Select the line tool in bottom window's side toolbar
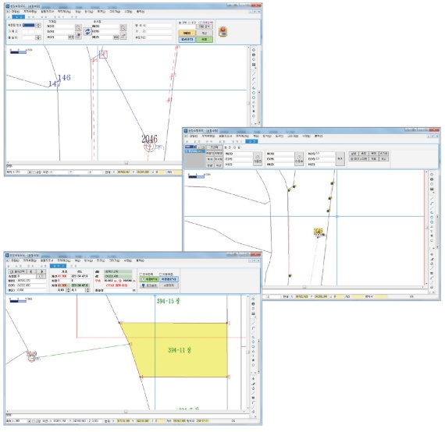 tap(254, 323)
